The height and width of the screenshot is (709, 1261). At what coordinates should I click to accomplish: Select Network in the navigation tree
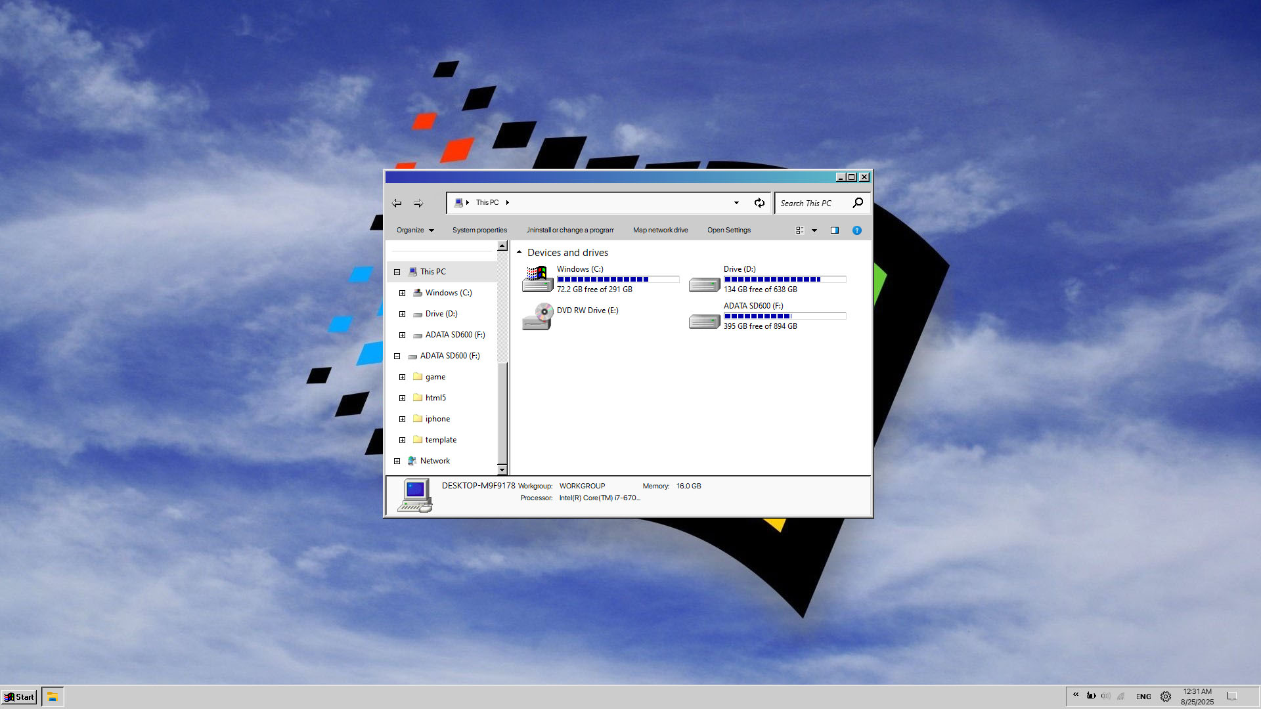(435, 461)
